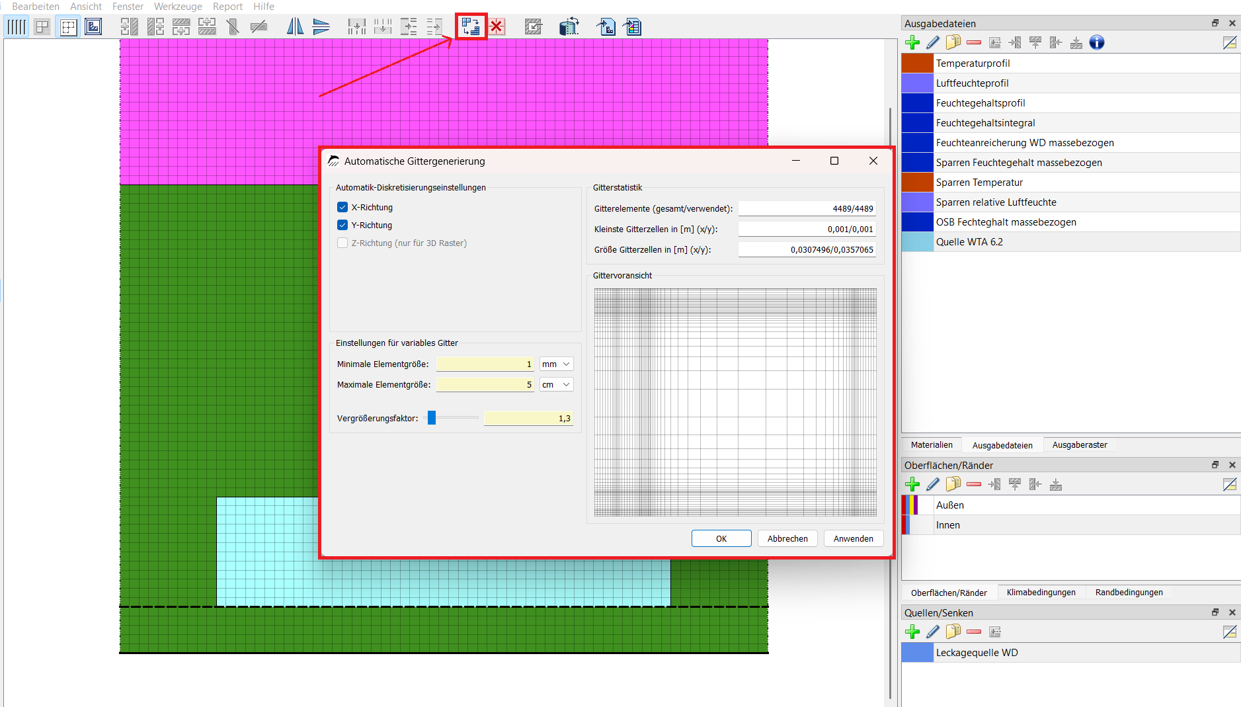The image size is (1241, 707).
Task: Confirm grid dialog with OK button
Action: pos(721,538)
